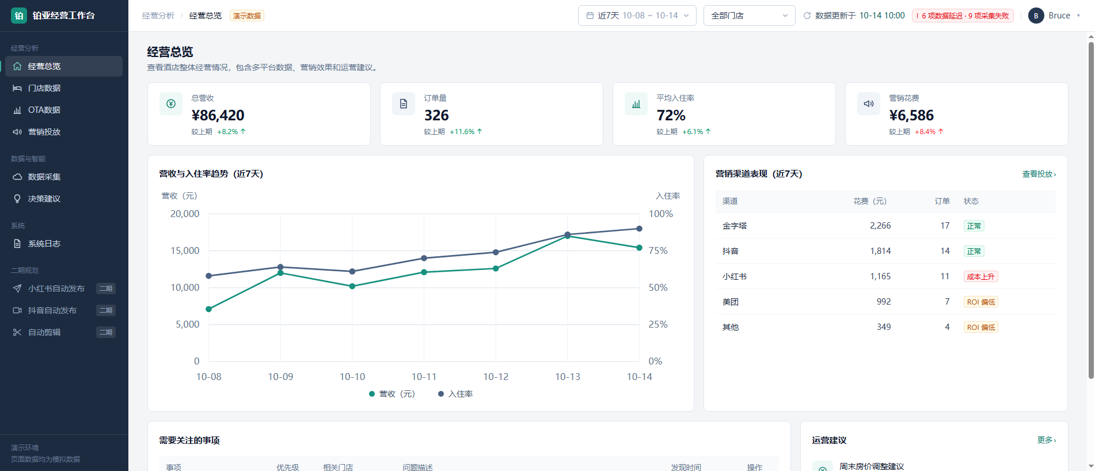Select 小红书自动发布 menu item

64,288
